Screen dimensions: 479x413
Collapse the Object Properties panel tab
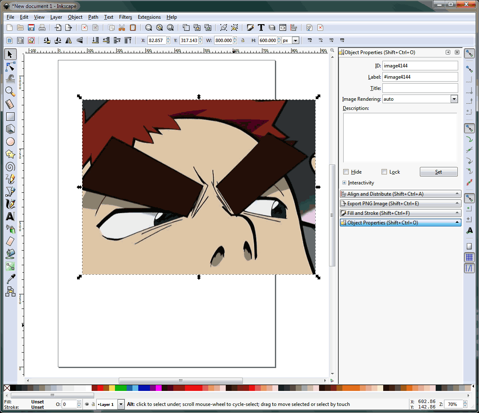pyautogui.click(x=400, y=222)
